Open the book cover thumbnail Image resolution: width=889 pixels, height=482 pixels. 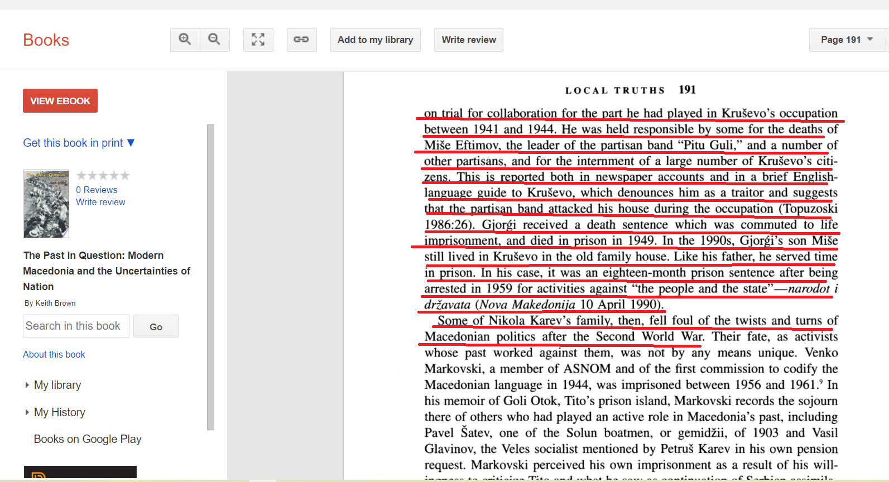tap(46, 204)
